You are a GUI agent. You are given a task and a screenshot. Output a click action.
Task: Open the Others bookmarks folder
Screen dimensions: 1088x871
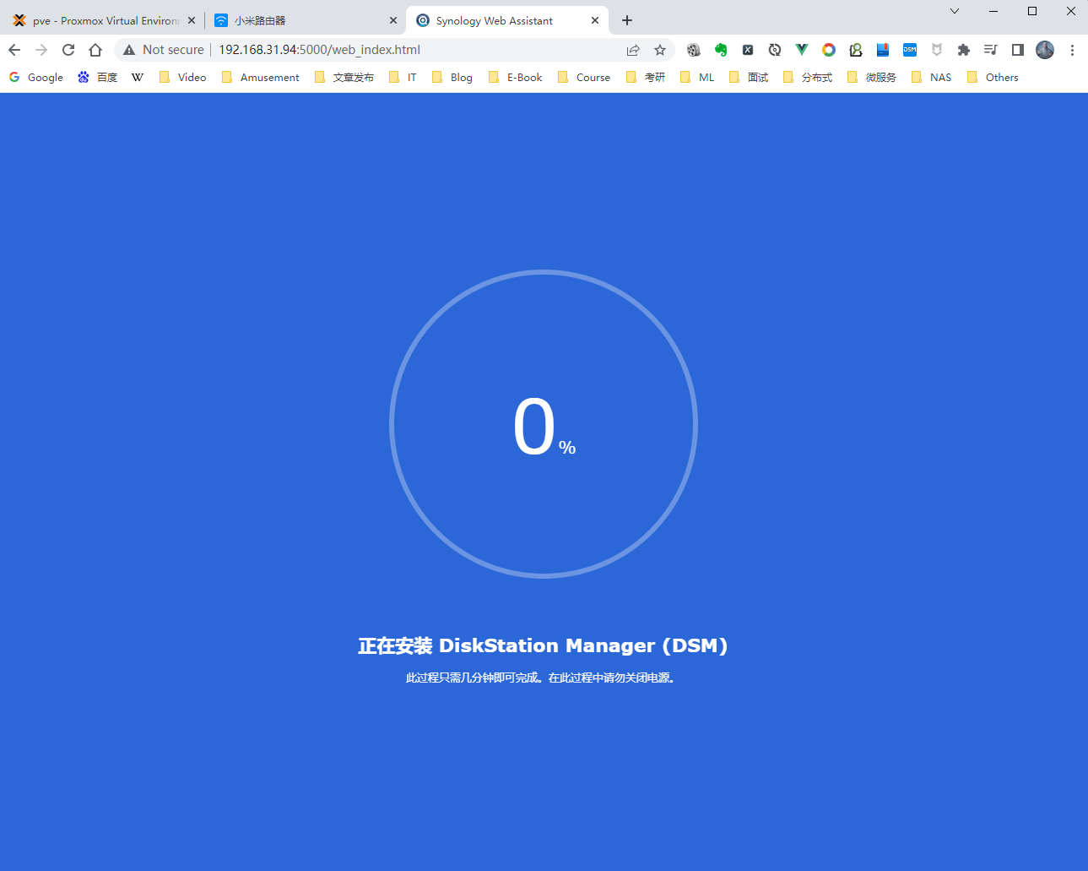click(993, 77)
